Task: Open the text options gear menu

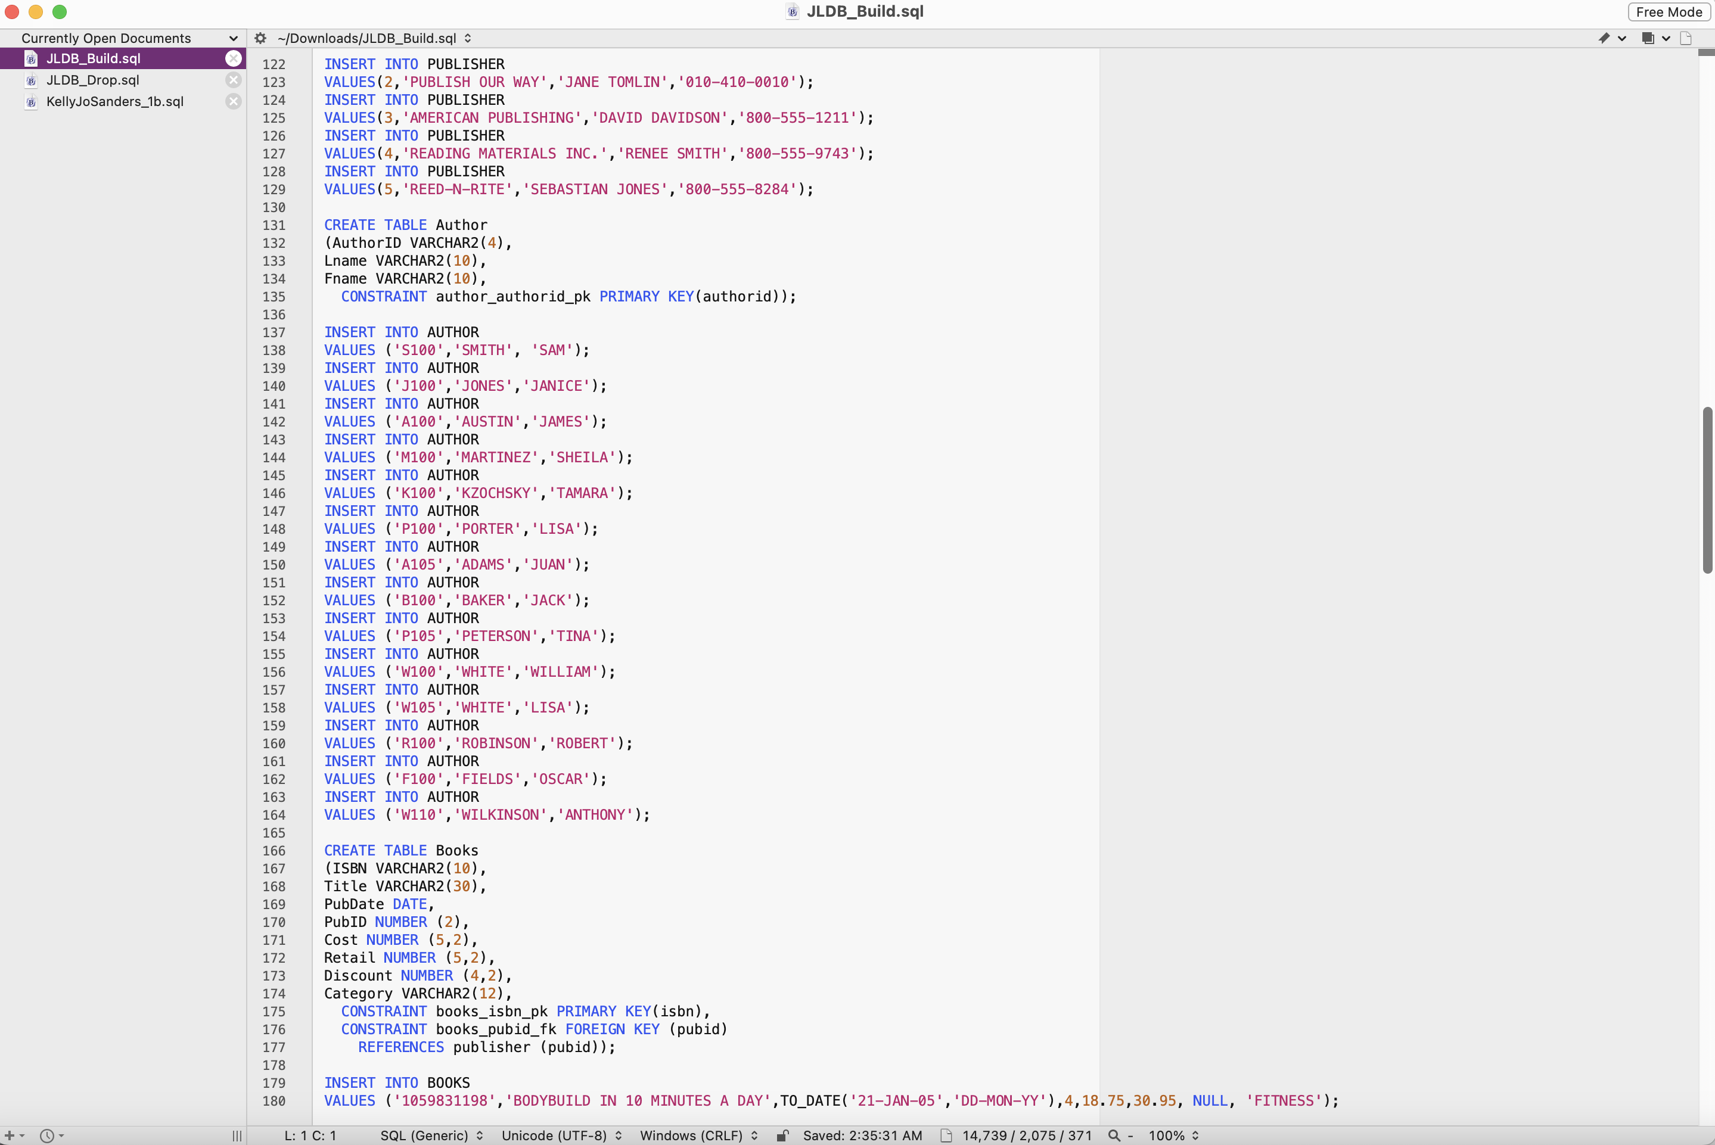Action: point(260,38)
